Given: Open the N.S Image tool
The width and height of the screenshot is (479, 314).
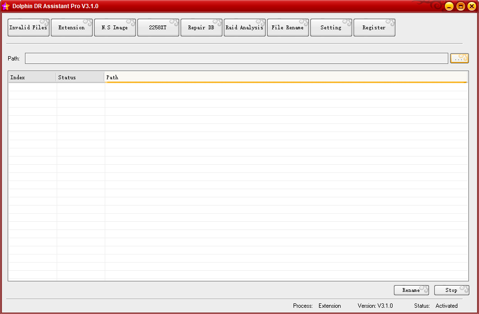Looking at the screenshot, I should (x=115, y=28).
